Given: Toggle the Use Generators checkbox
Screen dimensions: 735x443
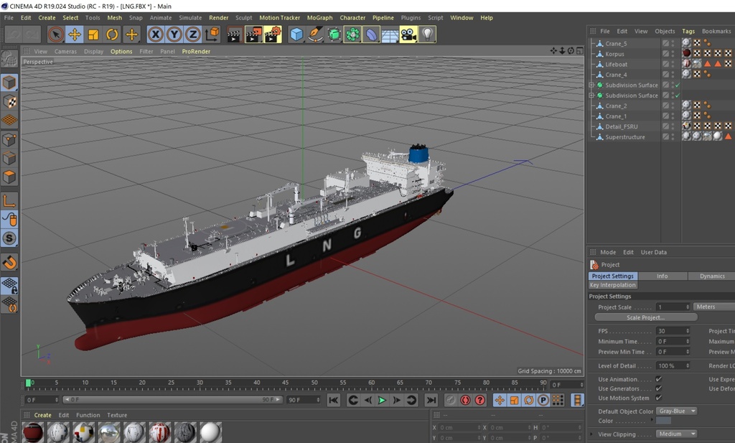Looking at the screenshot, I should 659,388.
